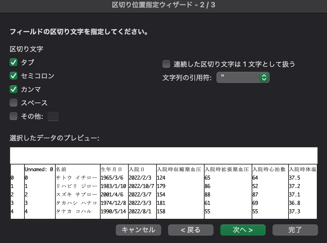
Task: Click the name サトウ イチロー in preview
Action: [x=76, y=178]
